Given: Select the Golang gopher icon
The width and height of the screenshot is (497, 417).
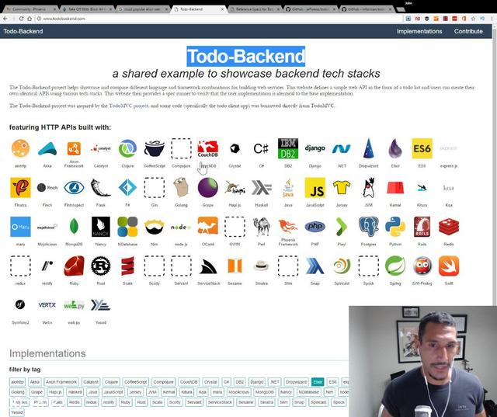Looking at the screenshot, I should pos(181,188).
